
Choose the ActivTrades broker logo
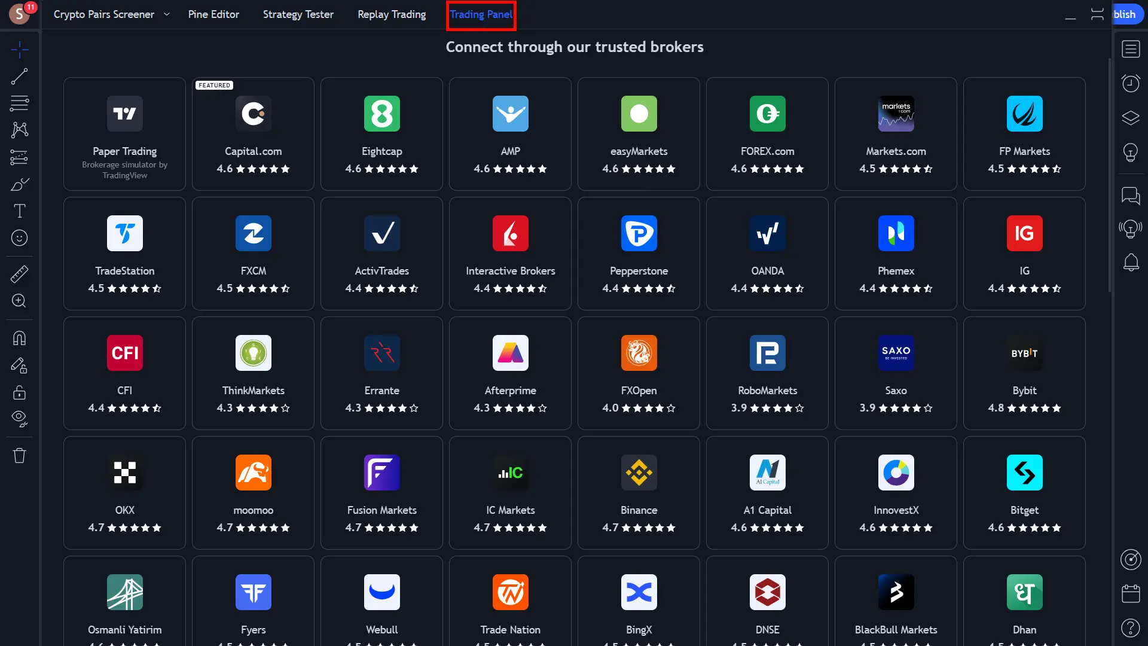[x=381, y=233]
